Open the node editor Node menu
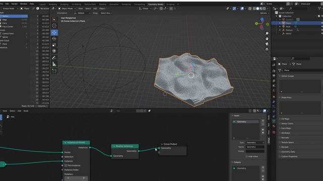The width and height of the screenshot is (323, 181). point(26,111)
